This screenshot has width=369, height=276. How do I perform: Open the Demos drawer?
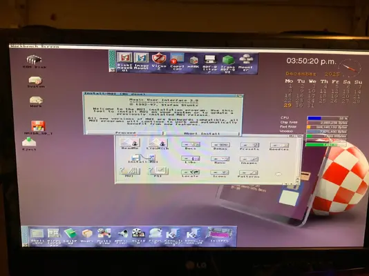coord(220,146)
